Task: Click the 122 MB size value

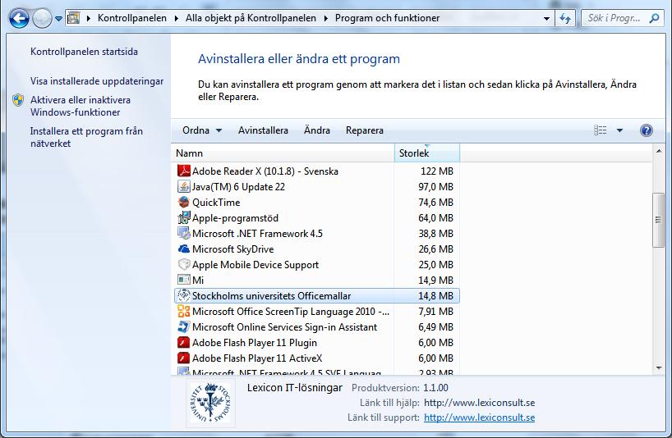Action: click(437, 171)
